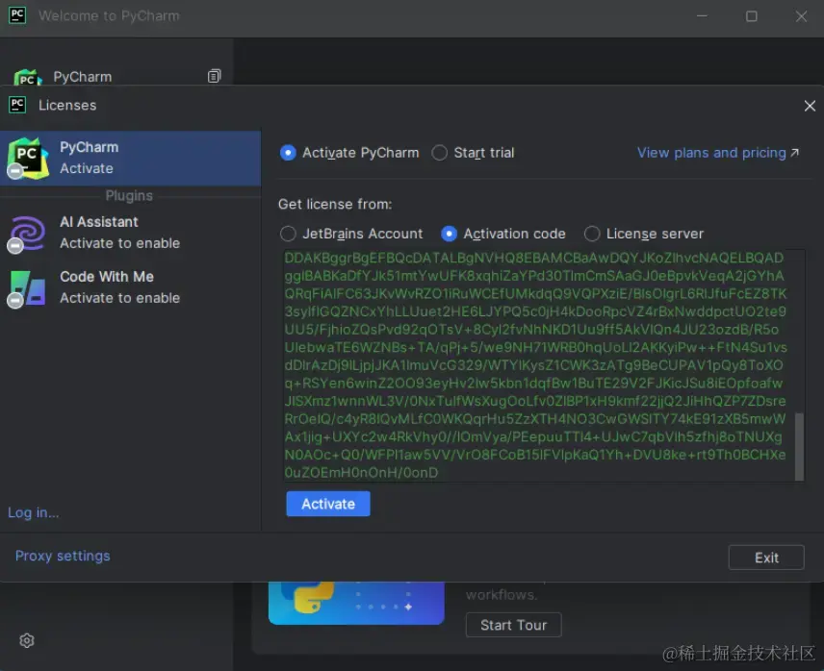The width and height of the screenshot is (824, 671).
Task: Click Start Tour in Welcome window
Action: click(x=513, y=625)
